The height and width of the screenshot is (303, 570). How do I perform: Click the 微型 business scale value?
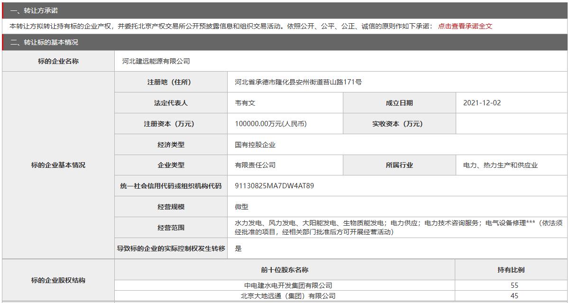click(241, 207)
